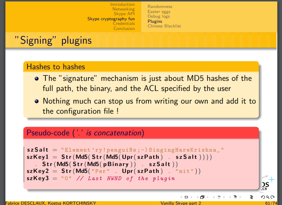Go to the Credentials section
This screenshot has width=282, height=205.
[x=124, y=23]
